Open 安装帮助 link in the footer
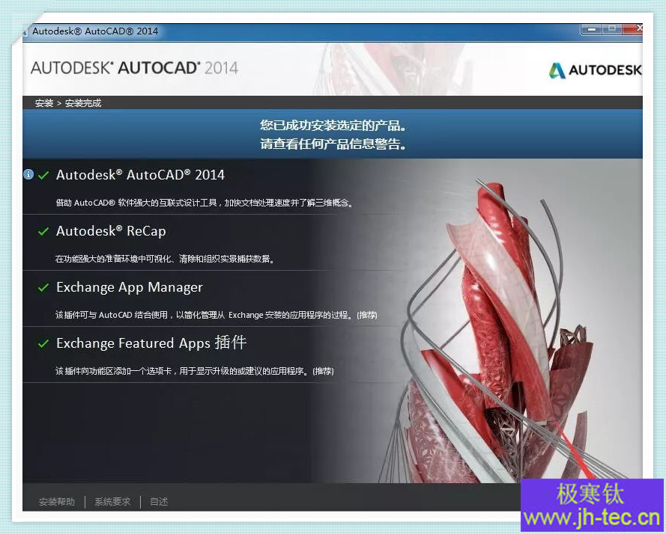 point(57,502)
